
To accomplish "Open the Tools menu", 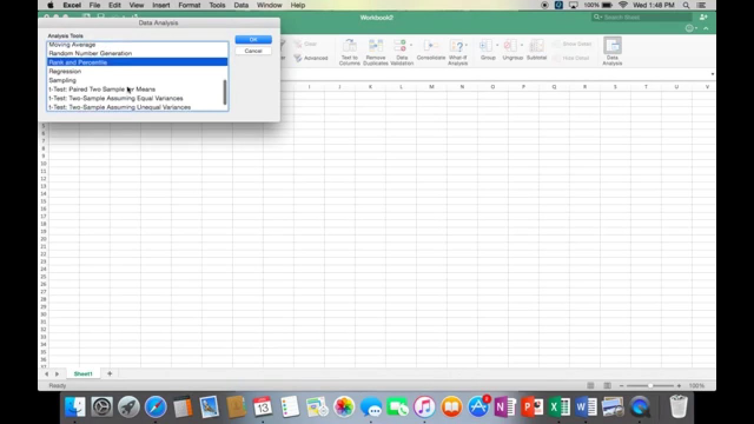I will [217, 5].
